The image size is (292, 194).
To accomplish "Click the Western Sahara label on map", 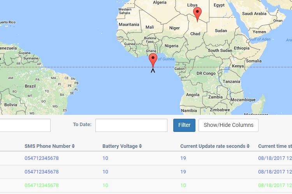I will click(125, 11).
